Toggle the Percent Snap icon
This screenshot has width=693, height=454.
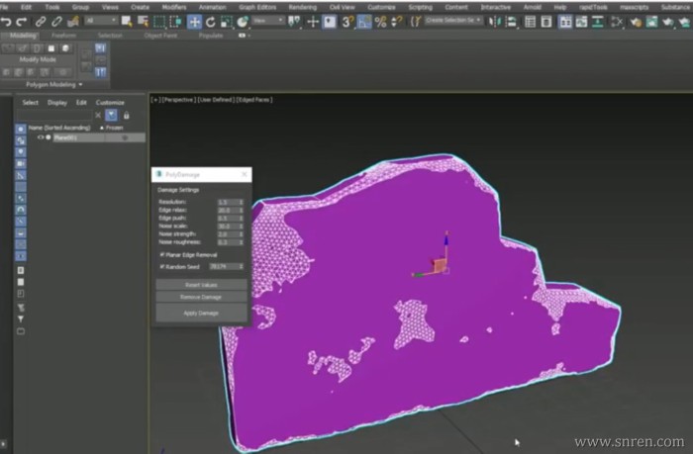pos(380,21)
